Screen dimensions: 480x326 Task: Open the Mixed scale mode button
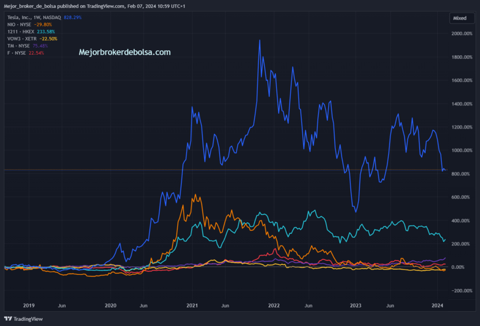462,18
